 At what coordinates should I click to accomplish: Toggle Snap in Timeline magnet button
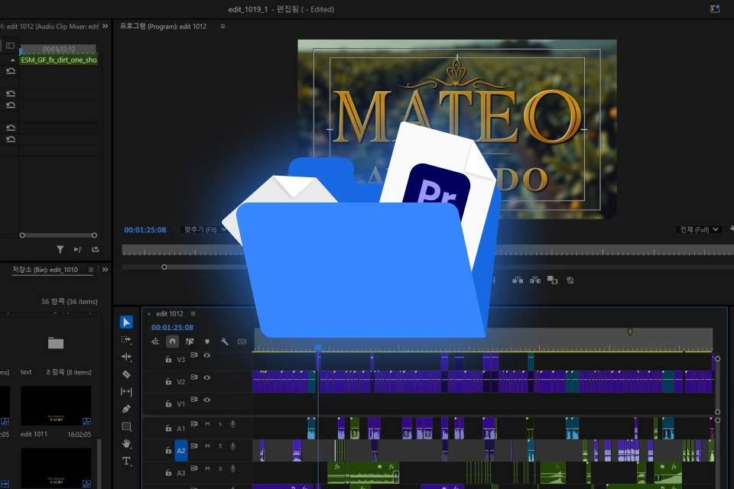click(172, 342)
